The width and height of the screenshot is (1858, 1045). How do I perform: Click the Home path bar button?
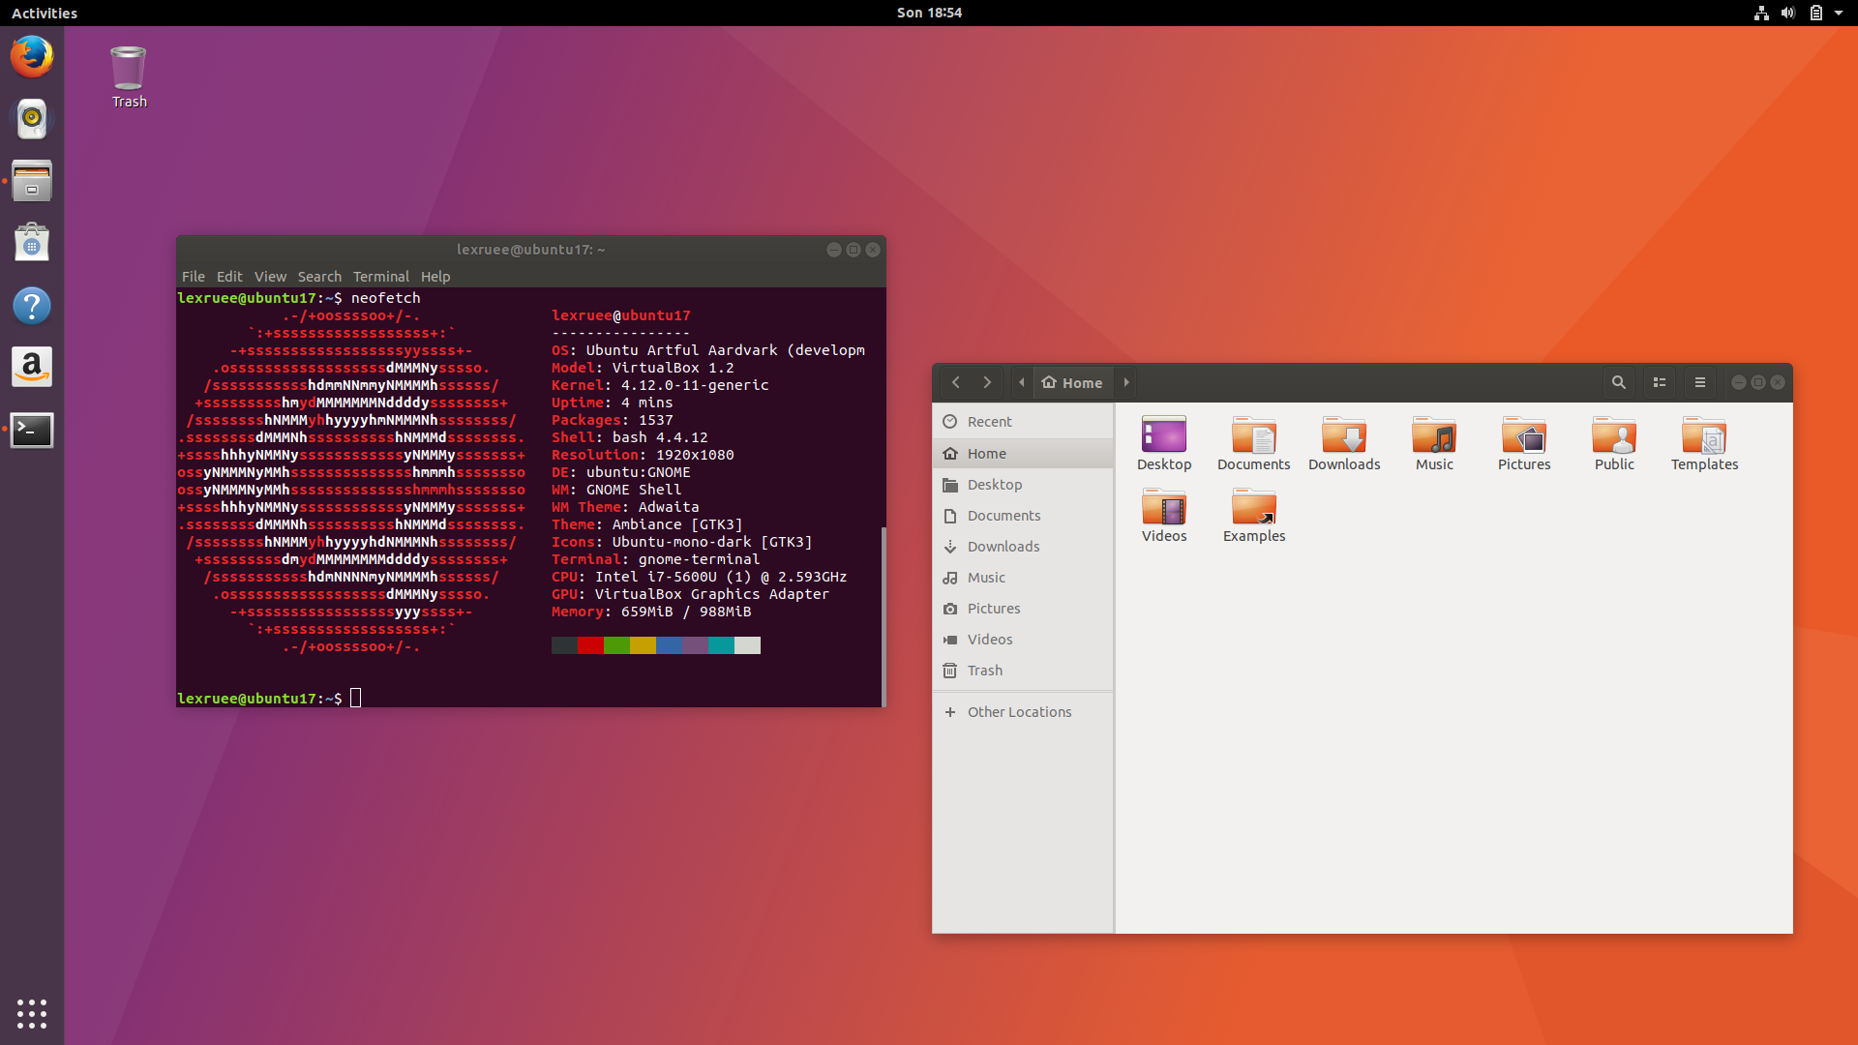pos(1073,382)
